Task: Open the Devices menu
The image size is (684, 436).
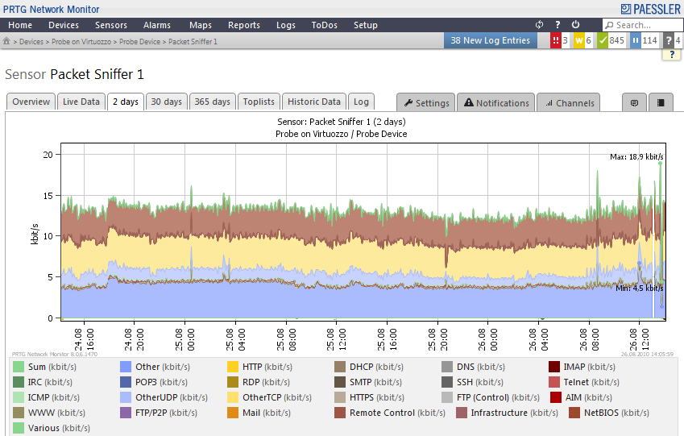Action: coord(64,25)
